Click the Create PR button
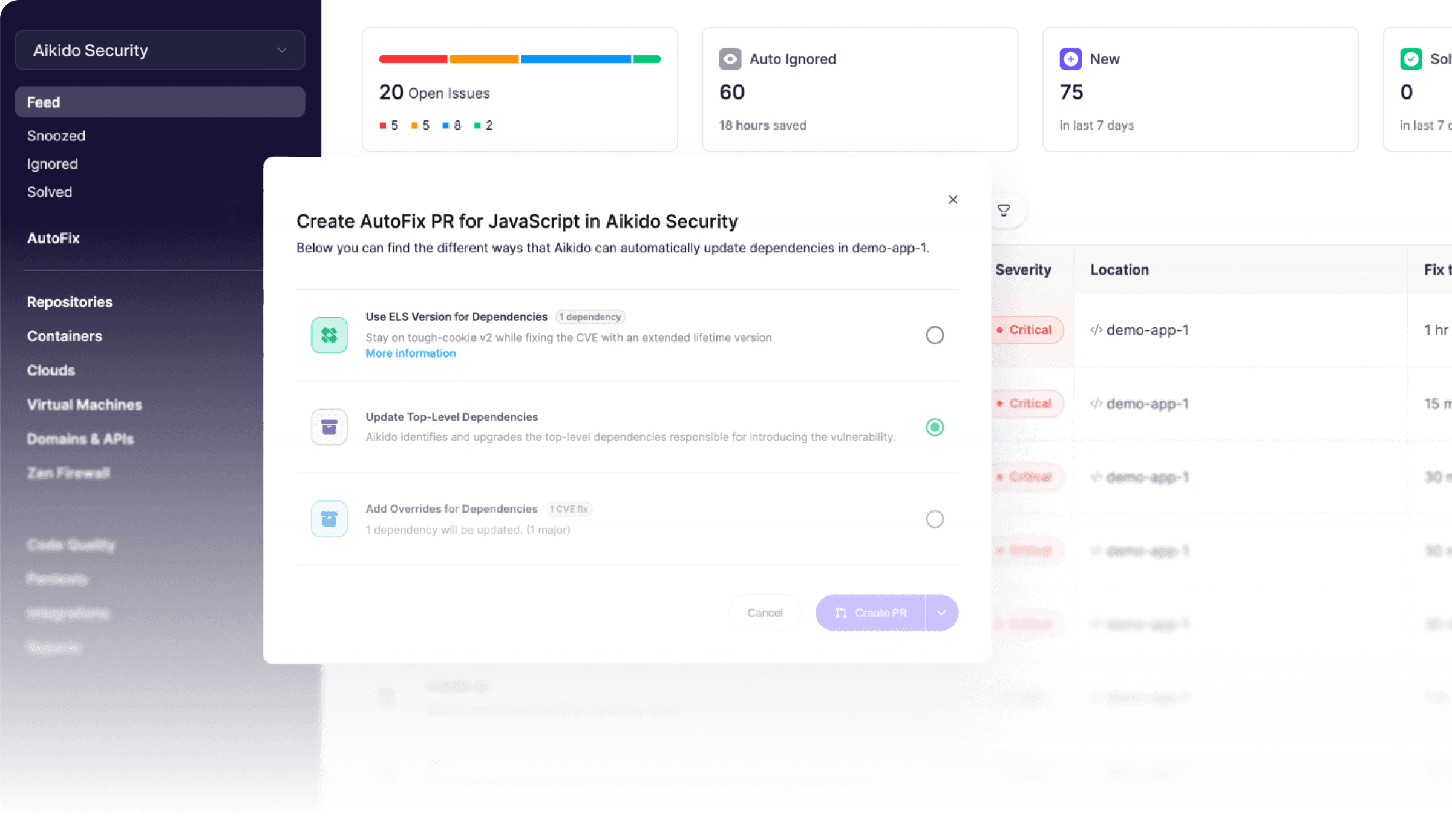 pos(871,613)
